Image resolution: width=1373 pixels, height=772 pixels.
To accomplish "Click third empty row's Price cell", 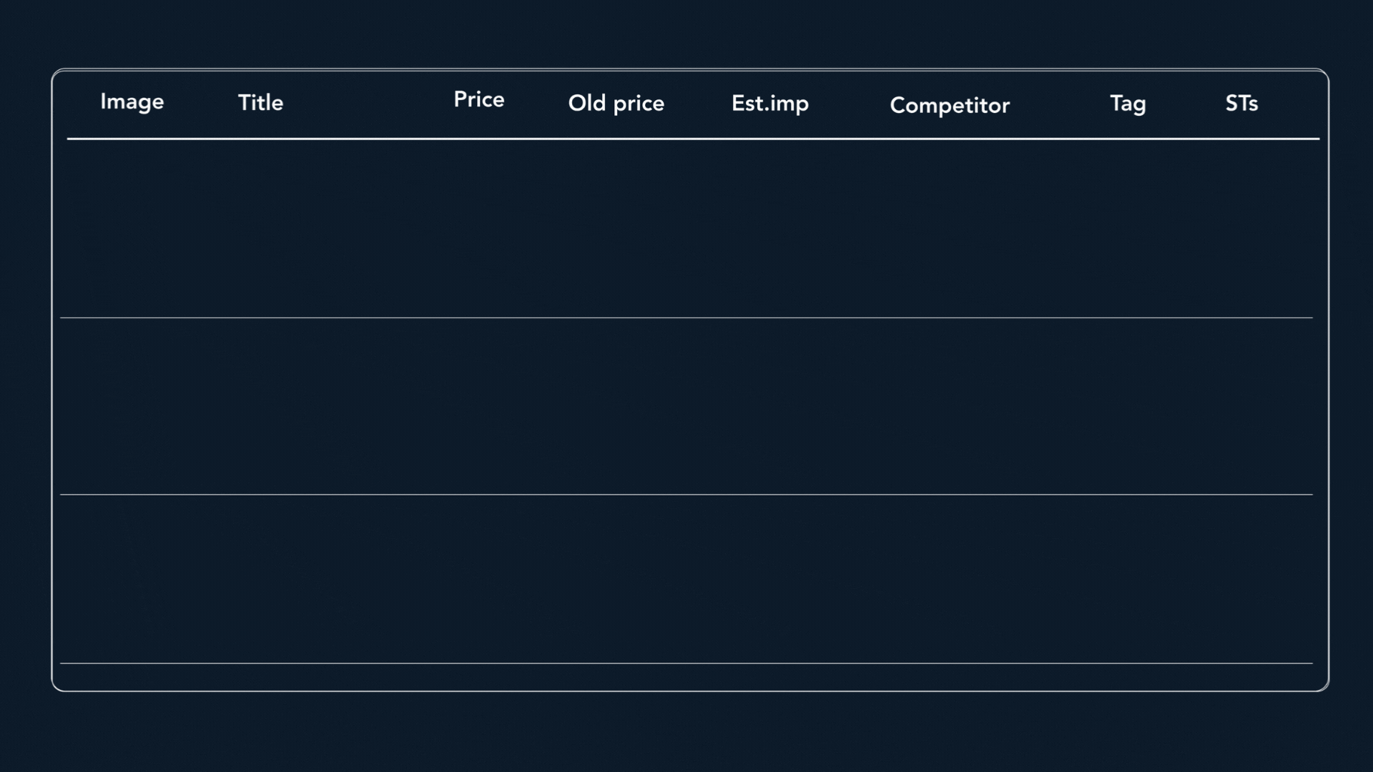I will pyautogui.click(x=479, y=579).
